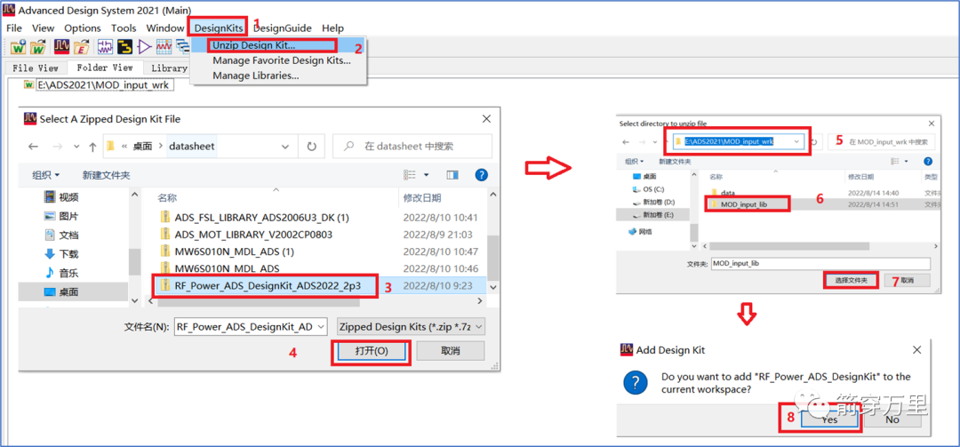Click 新建文件夹 in zipped file dialog
960x447 pixels.
point(107,175)
